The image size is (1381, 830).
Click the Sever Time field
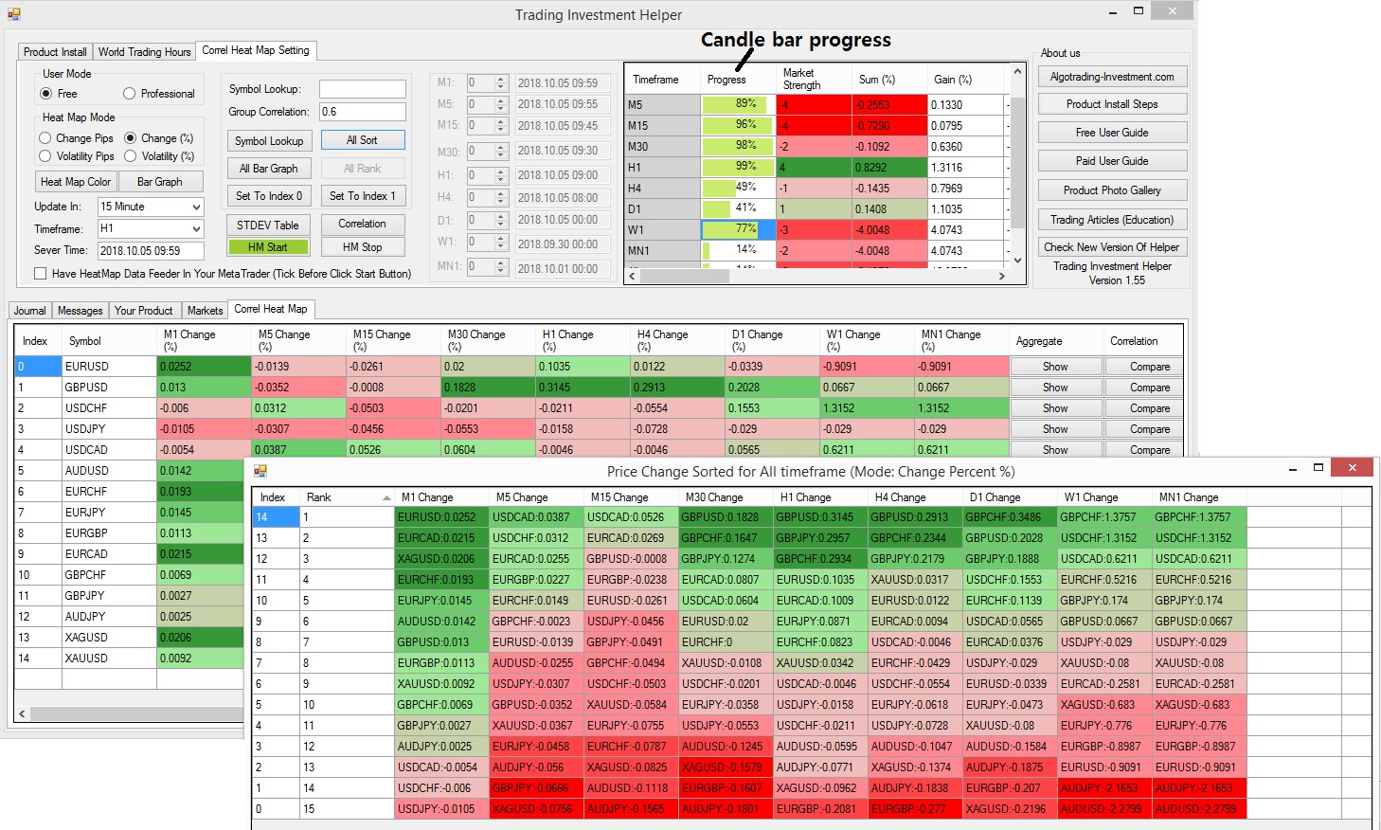(152, 251)
